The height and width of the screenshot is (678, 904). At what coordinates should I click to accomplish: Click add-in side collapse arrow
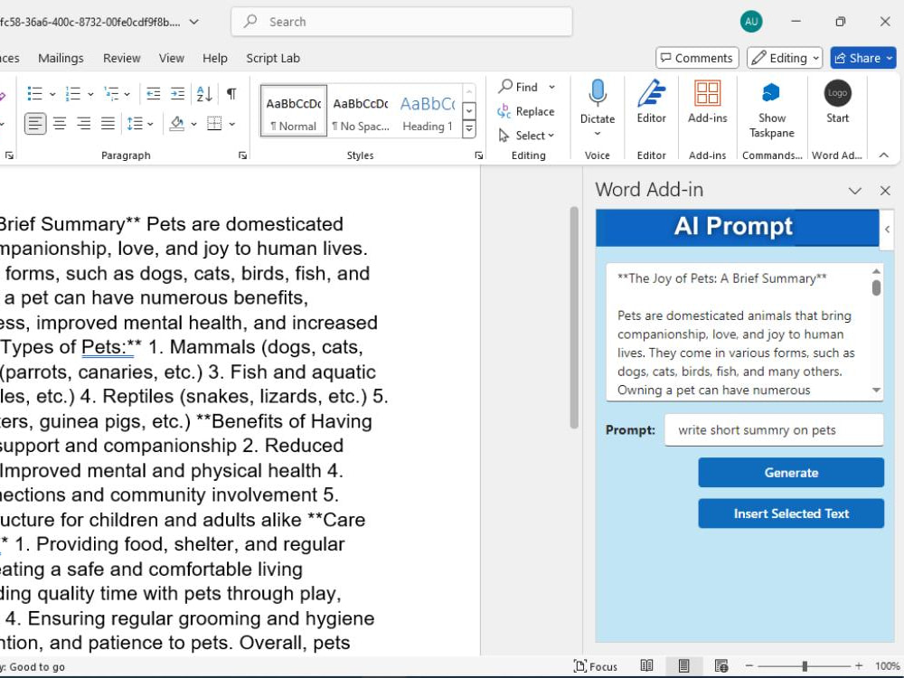click(x=888, y=230)
